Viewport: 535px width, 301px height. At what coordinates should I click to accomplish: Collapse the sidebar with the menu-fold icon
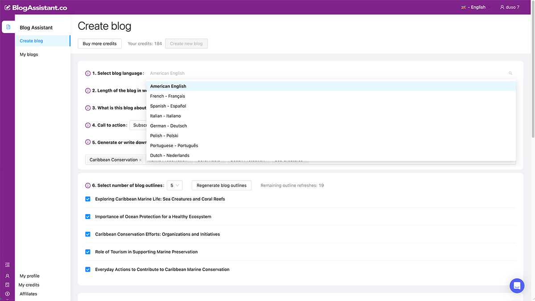click(x=7, y=265)
